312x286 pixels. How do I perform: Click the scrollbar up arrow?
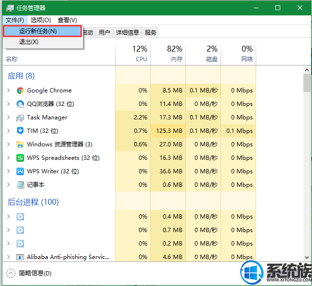click(307, 70)
